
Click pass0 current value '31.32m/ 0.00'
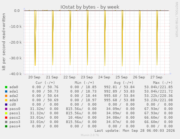pos(44,109)
